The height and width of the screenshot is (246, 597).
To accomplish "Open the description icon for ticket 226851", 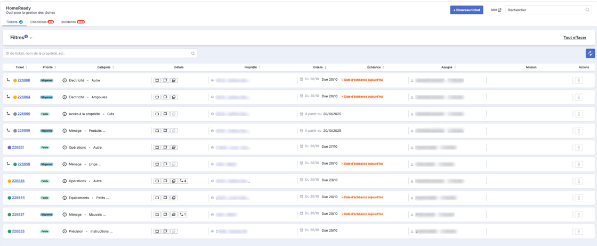I will click(157, 147).
